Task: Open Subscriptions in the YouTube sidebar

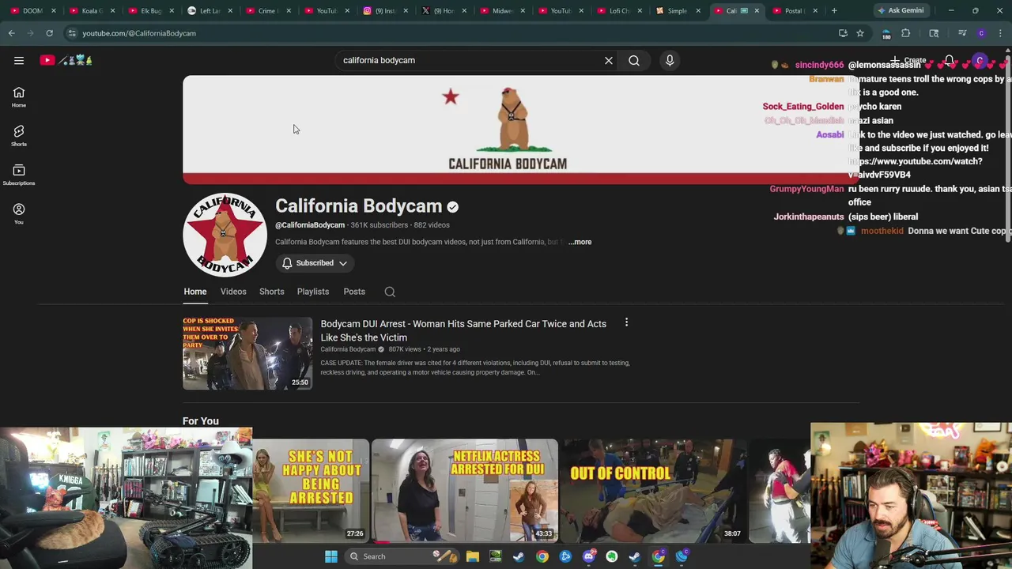Action: pos(19,175)
